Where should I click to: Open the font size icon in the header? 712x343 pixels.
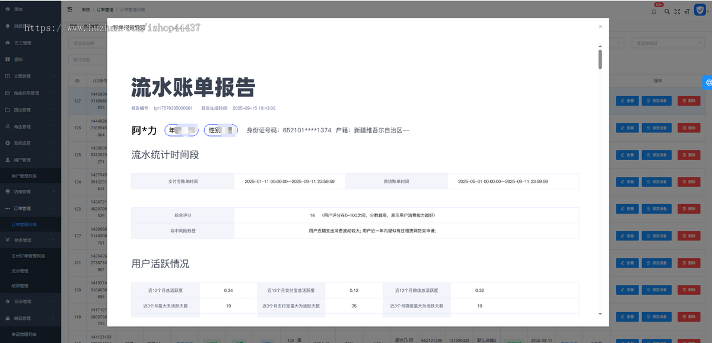(688, 11)
